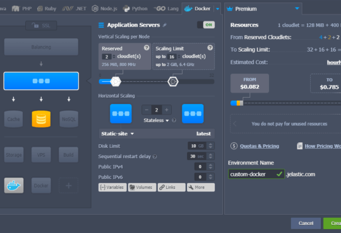Image resolution: width=341 pixels, height=233 pixels.
Task: Click the Environment Name field custom-docker
Action: tap(256, 174)
